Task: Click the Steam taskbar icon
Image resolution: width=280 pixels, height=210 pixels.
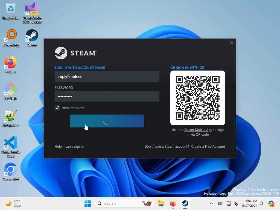Action: [185, 203]
